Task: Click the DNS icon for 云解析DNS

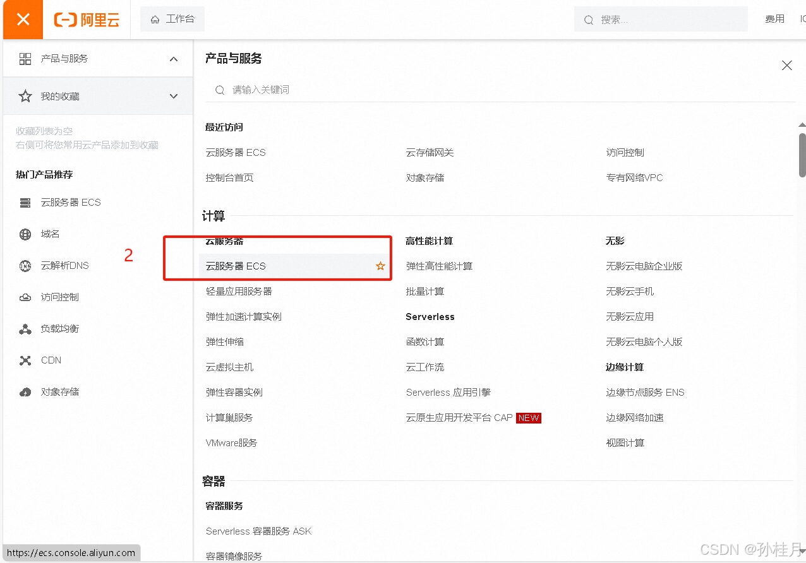Action: click(x=25, y=266)
